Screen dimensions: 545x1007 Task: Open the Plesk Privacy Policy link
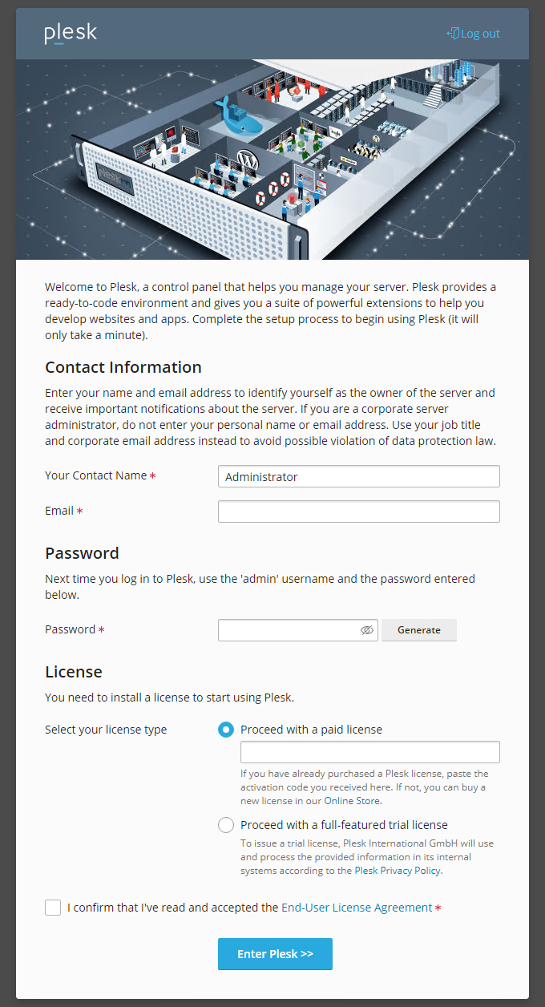pos(398,871)
